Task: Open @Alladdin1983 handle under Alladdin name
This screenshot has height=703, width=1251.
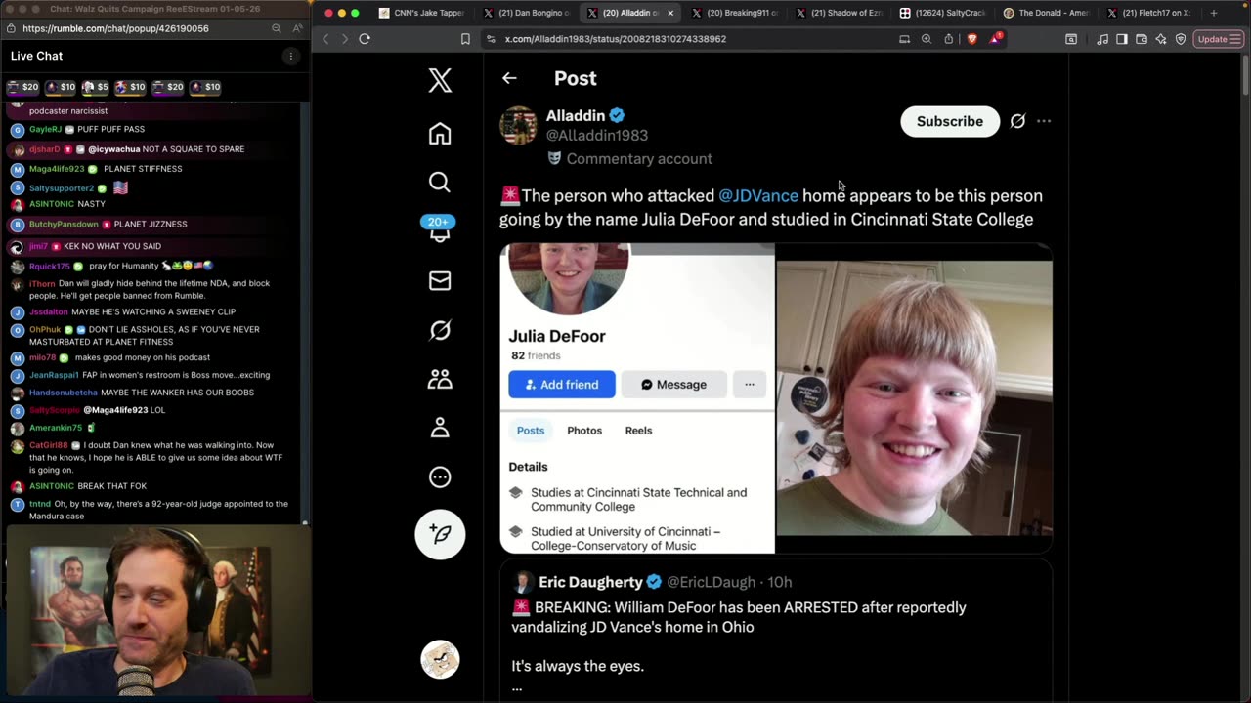Action: pos(597,135)
